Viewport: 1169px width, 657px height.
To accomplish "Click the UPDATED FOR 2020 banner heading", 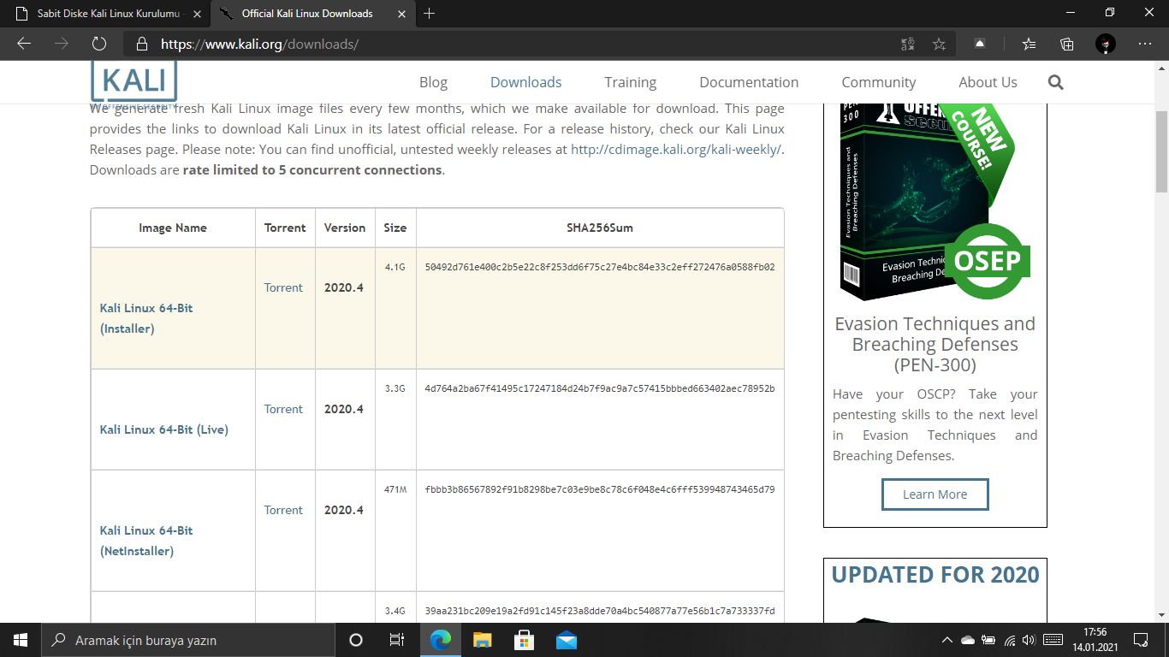I will (935, 575).
